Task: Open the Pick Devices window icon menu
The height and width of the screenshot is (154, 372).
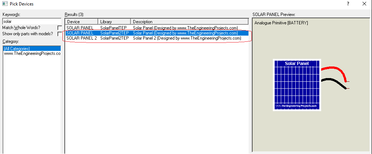Action: pyautogui.click(x=4, y=4)
